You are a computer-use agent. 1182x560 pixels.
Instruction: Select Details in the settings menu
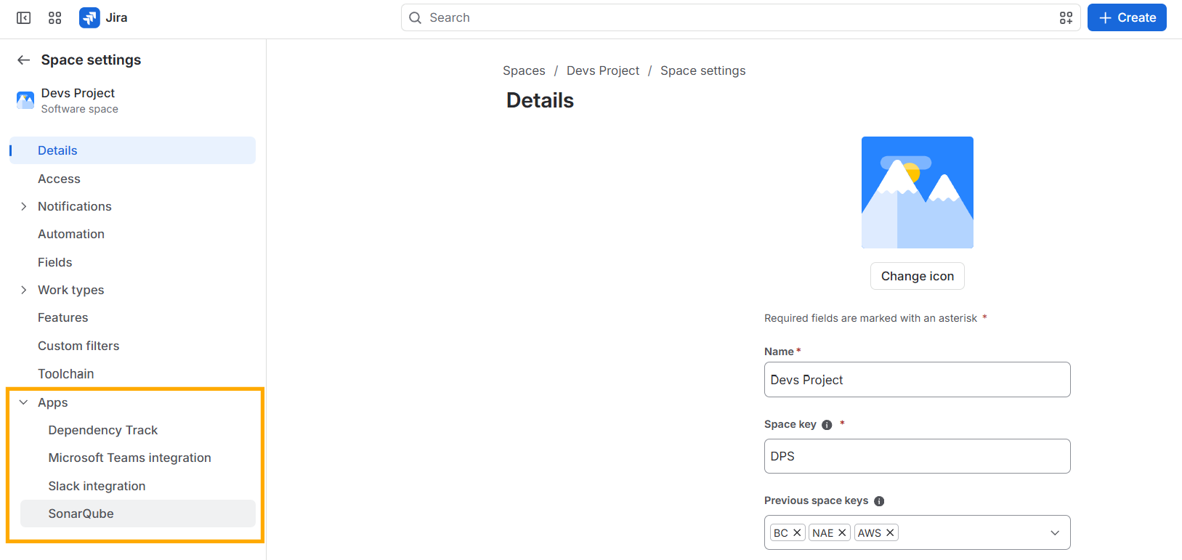coord(132,150)
